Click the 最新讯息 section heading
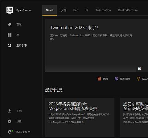The width and height of the screenshot is (148, 138). point(54,90)
